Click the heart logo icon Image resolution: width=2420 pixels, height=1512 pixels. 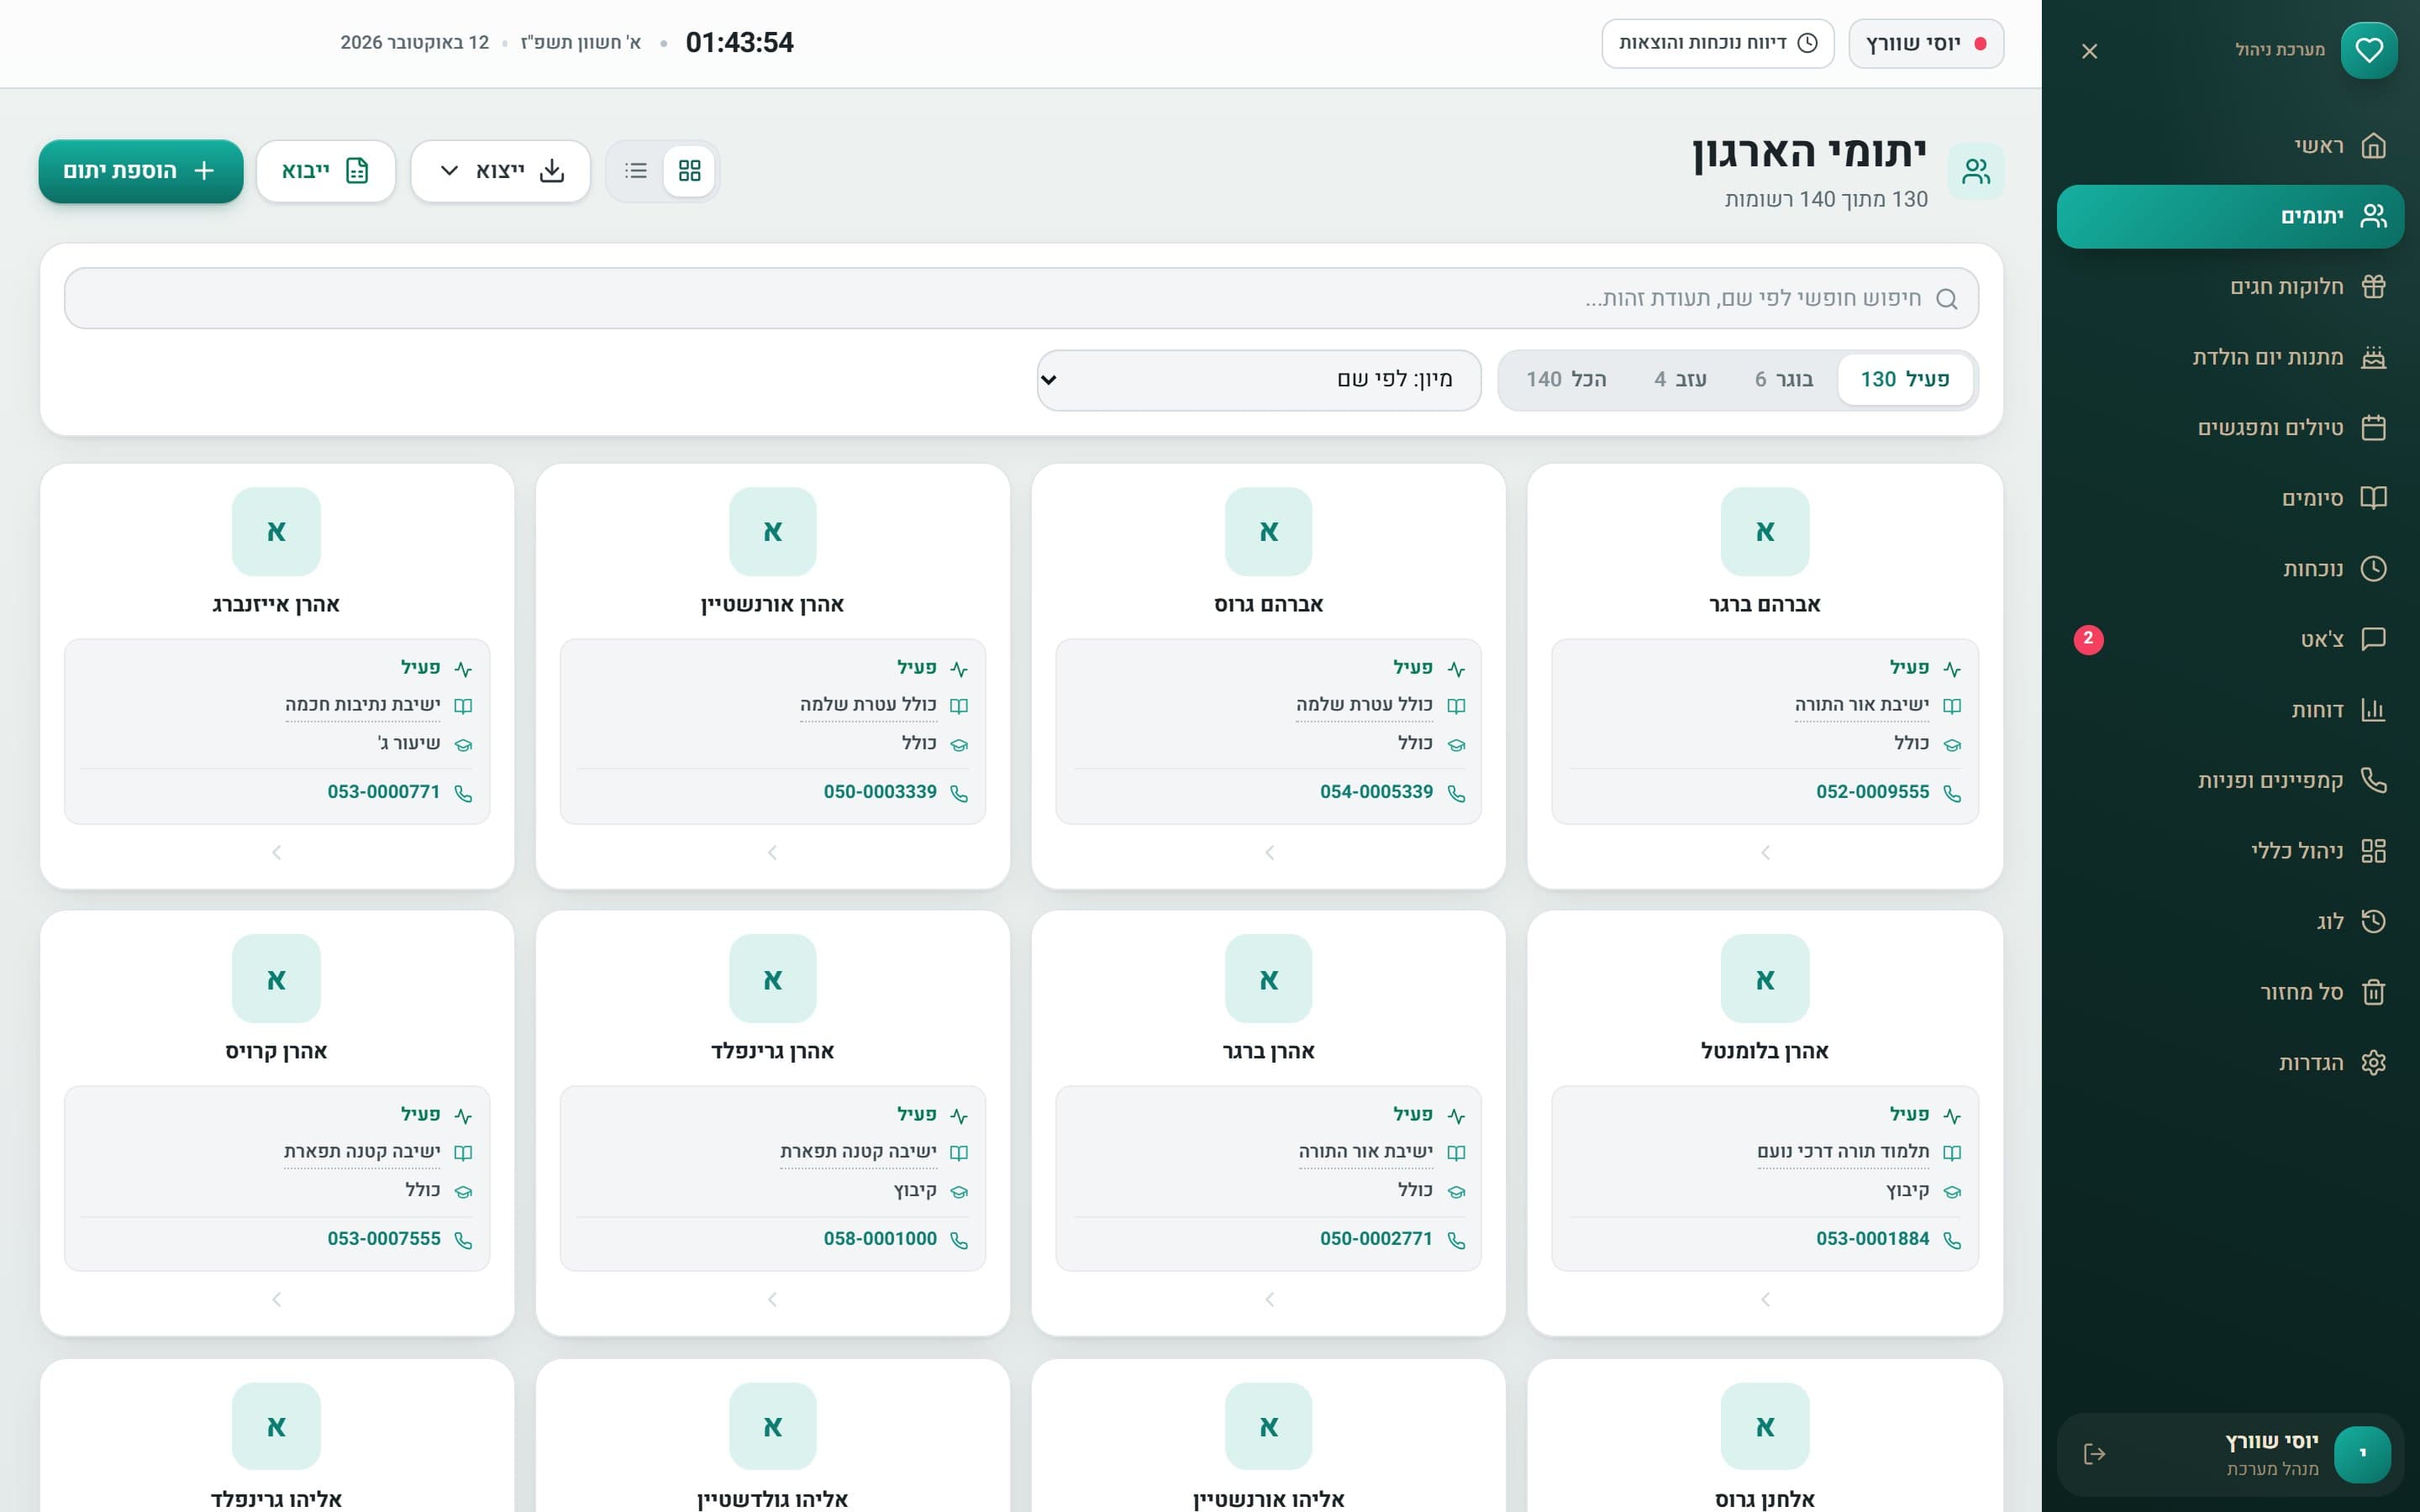click(2368, 50)
